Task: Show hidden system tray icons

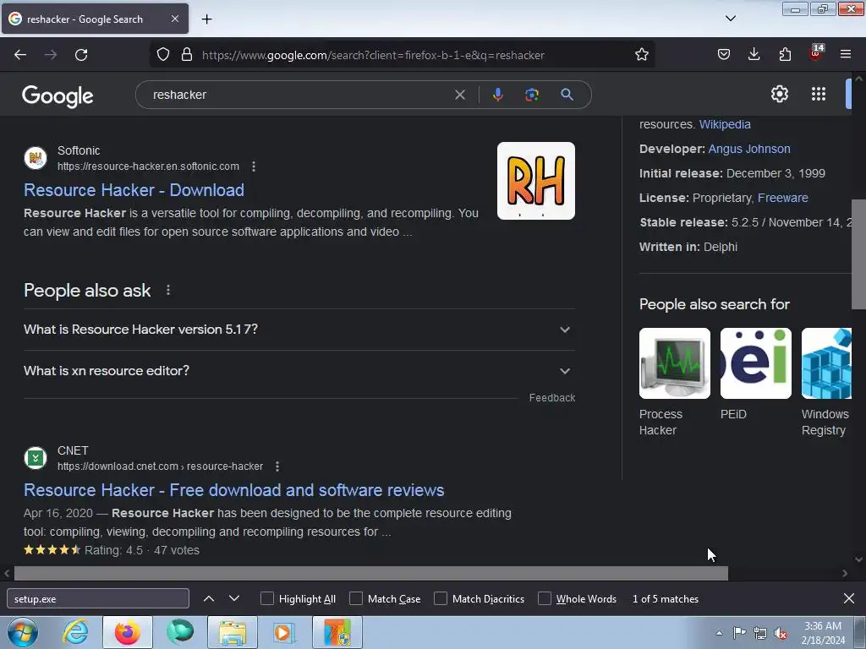Action: click(719, 633)
